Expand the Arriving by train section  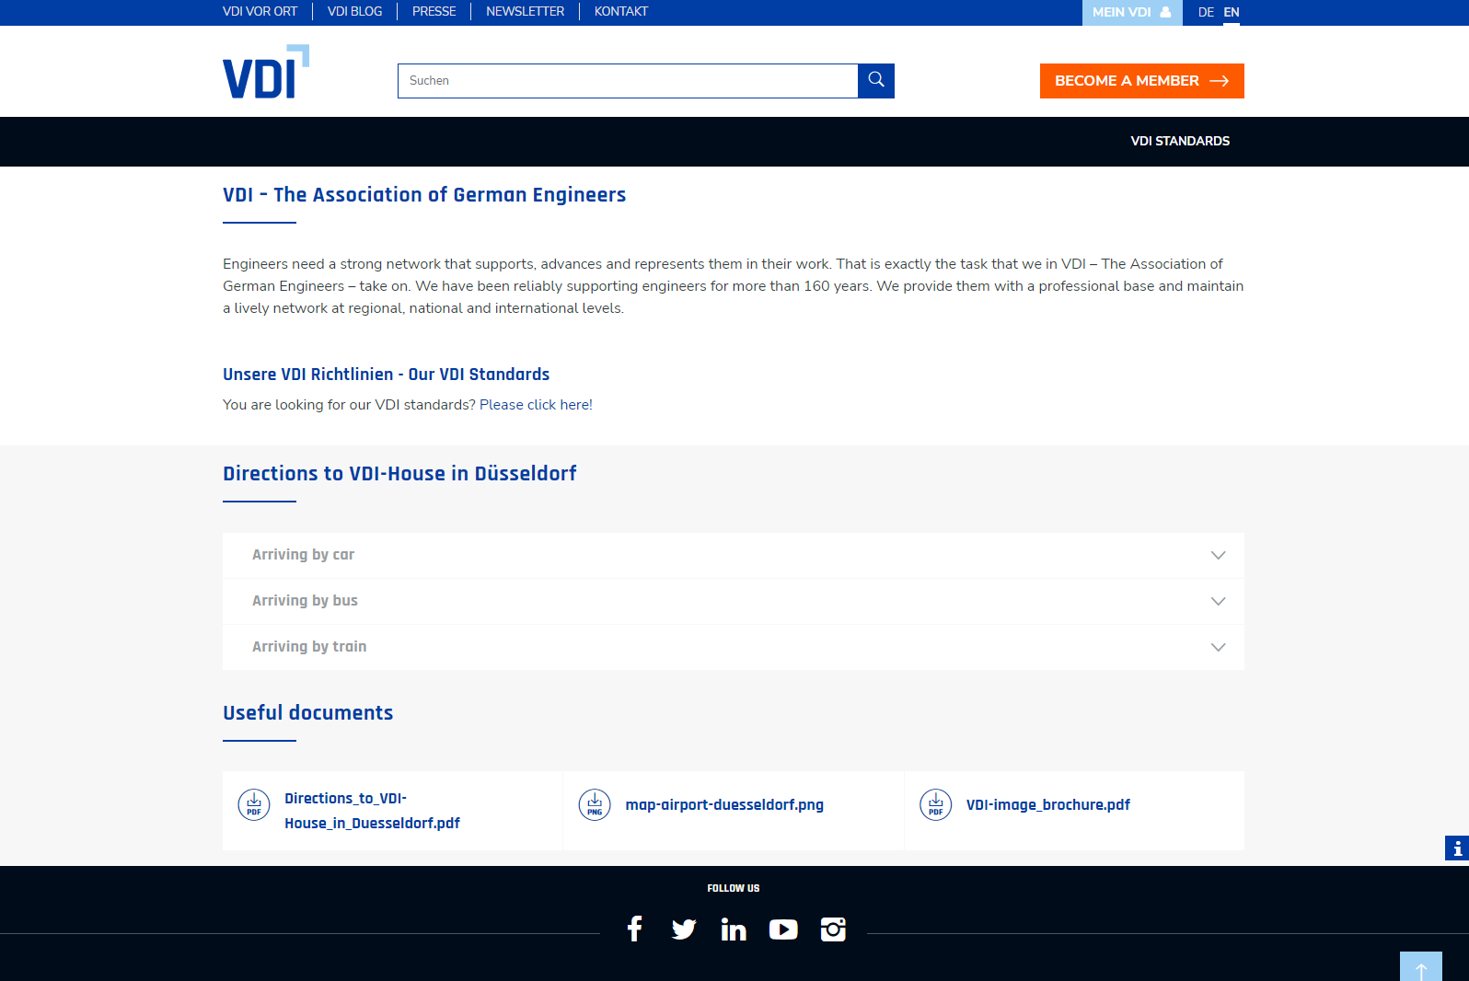coord(734,647)
